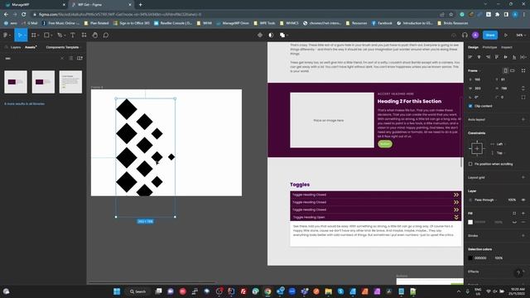Open the Resources tool
Screen dimensions: 530x298
(x=84, y=35)
